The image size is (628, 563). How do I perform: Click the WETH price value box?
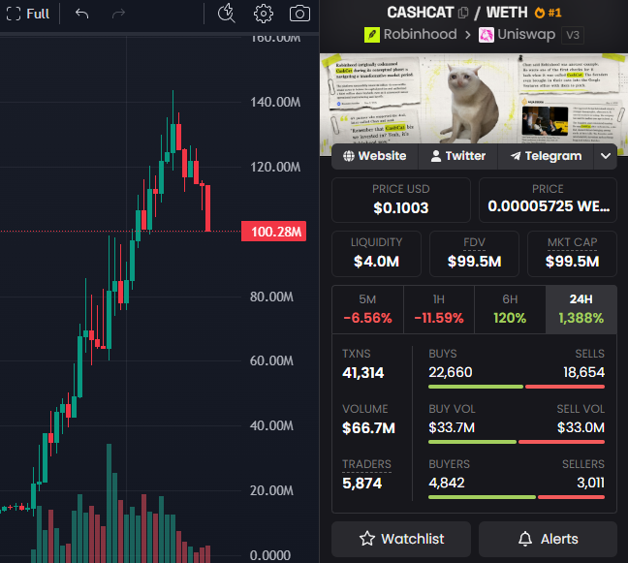[548, 200]
